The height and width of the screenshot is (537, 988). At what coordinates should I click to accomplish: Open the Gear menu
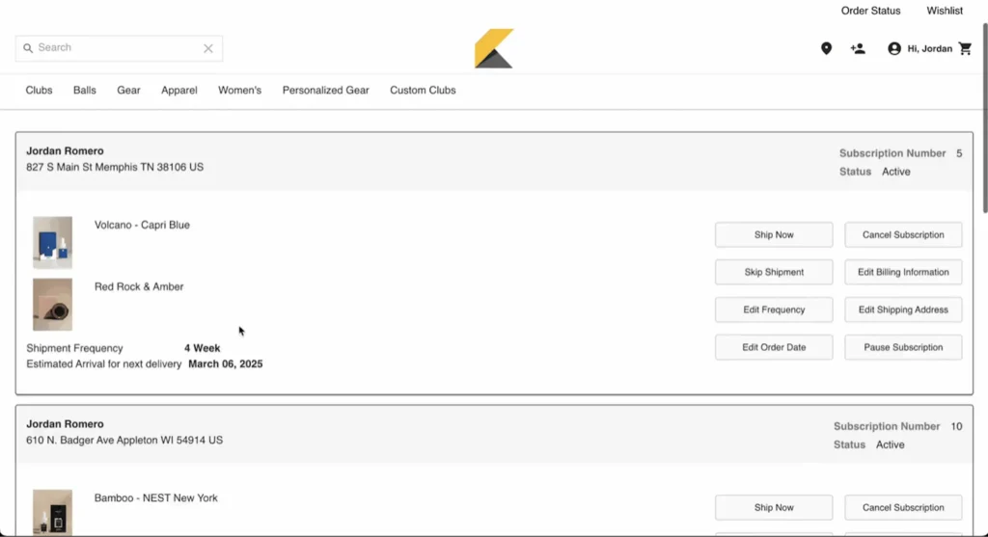128,90
